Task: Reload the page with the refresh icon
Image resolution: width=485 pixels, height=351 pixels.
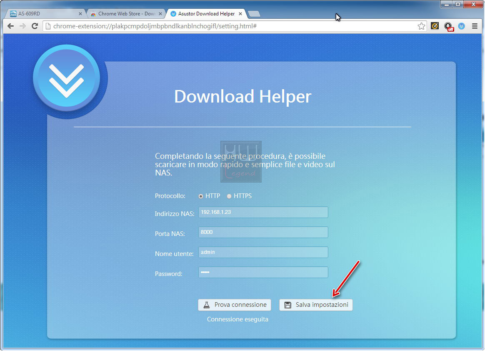Action: (35, 26)
